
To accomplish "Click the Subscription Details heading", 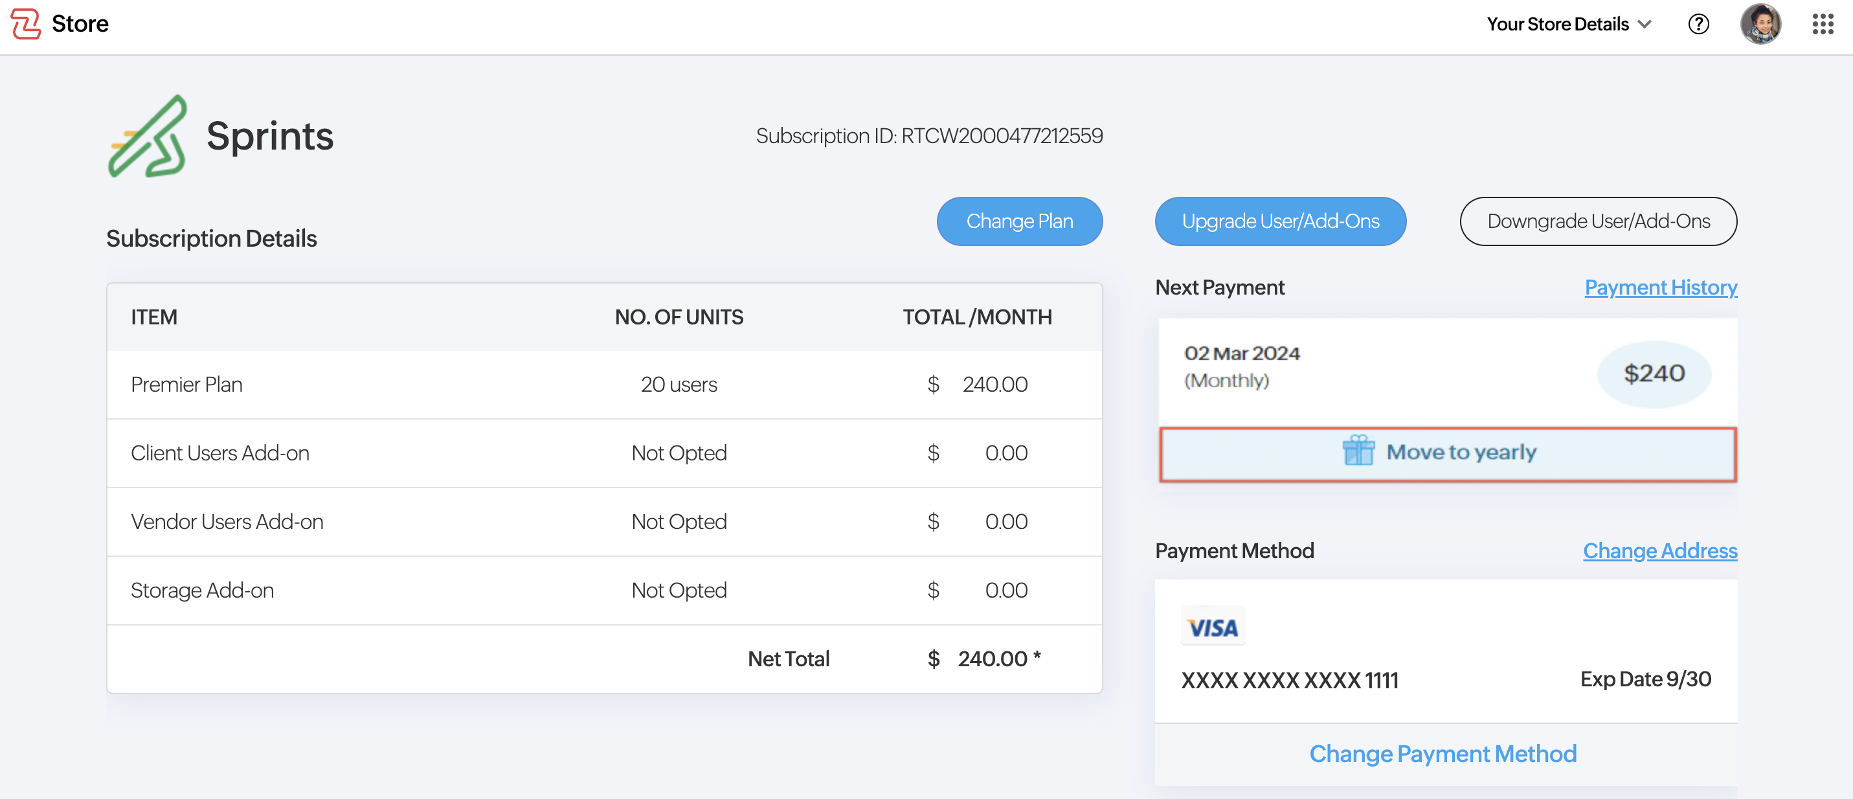I will coord(212,239).
